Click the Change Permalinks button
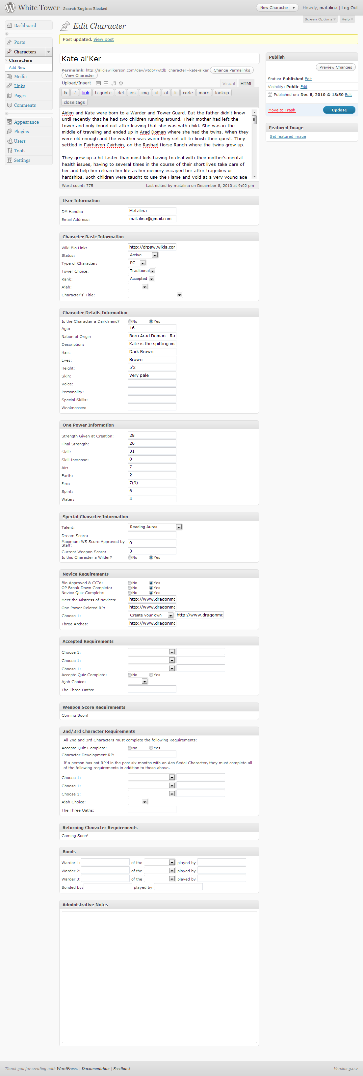This screenshot has width=363, height=1076. click(x=232, y=70)
